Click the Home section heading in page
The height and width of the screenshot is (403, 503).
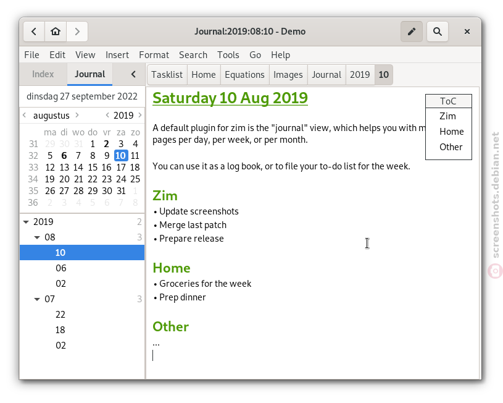coord(172,268)
